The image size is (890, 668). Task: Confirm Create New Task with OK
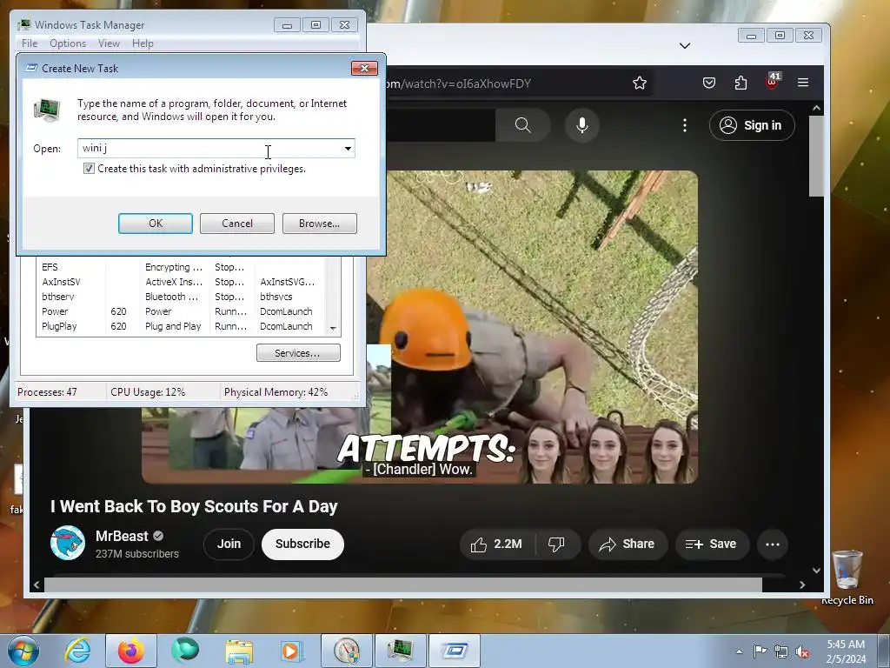156,224
